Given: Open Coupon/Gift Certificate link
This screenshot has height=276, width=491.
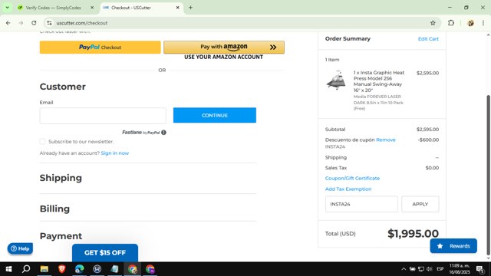Looking at the screenshot, I should point(352,178).
